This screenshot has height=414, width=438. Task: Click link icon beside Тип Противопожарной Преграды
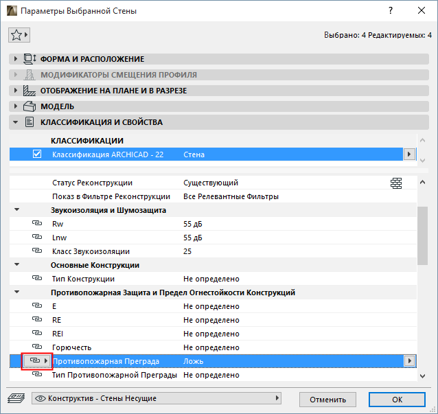pyautogui.click(x=37, y=373)
